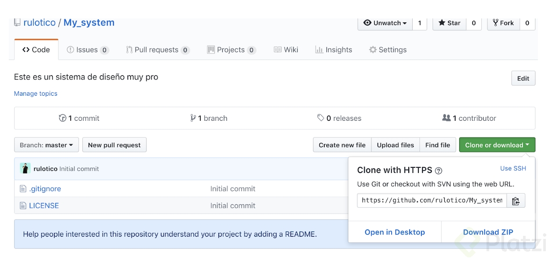The height and width of the screenshot is (260, 552).
Task: Fork the My_system repository
Action: click(503, 23)
